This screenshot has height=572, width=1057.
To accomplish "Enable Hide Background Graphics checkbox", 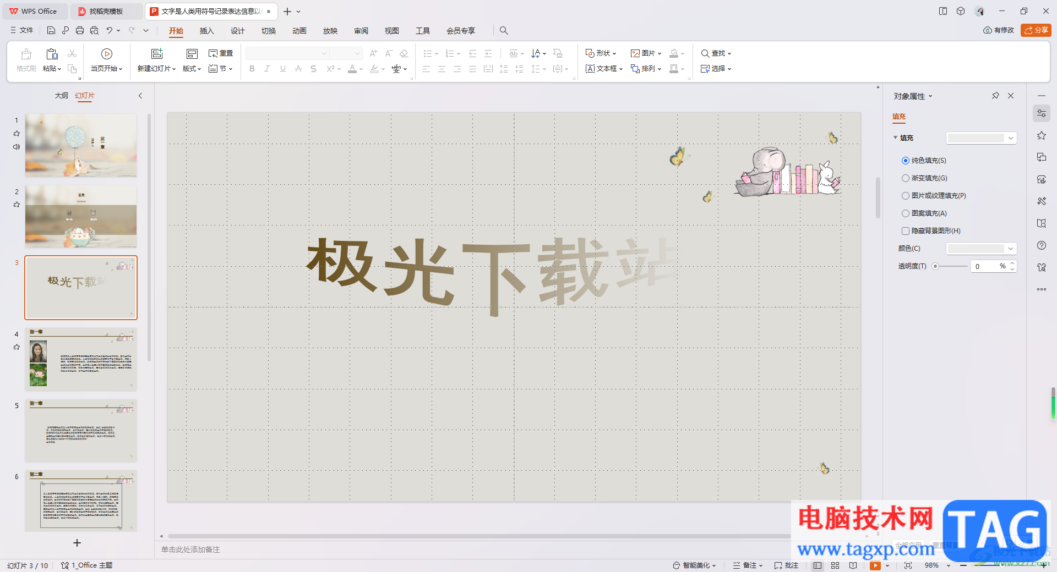I will [906, 231].
